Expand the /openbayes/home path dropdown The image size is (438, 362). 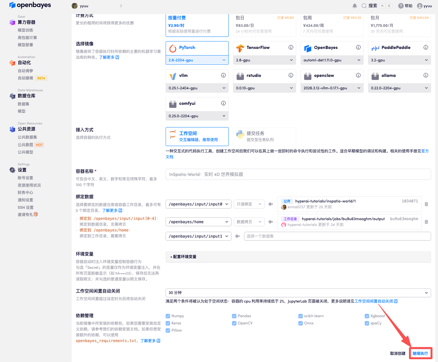point(198,222)
